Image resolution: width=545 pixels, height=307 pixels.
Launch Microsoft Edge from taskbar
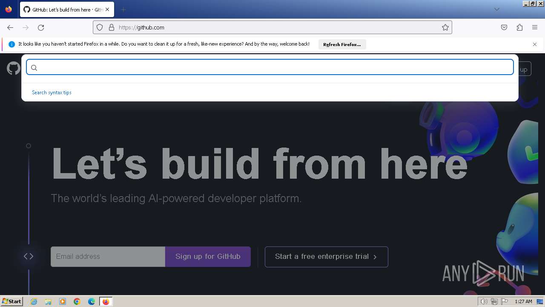pyautogui.click(x=92, y=301)
